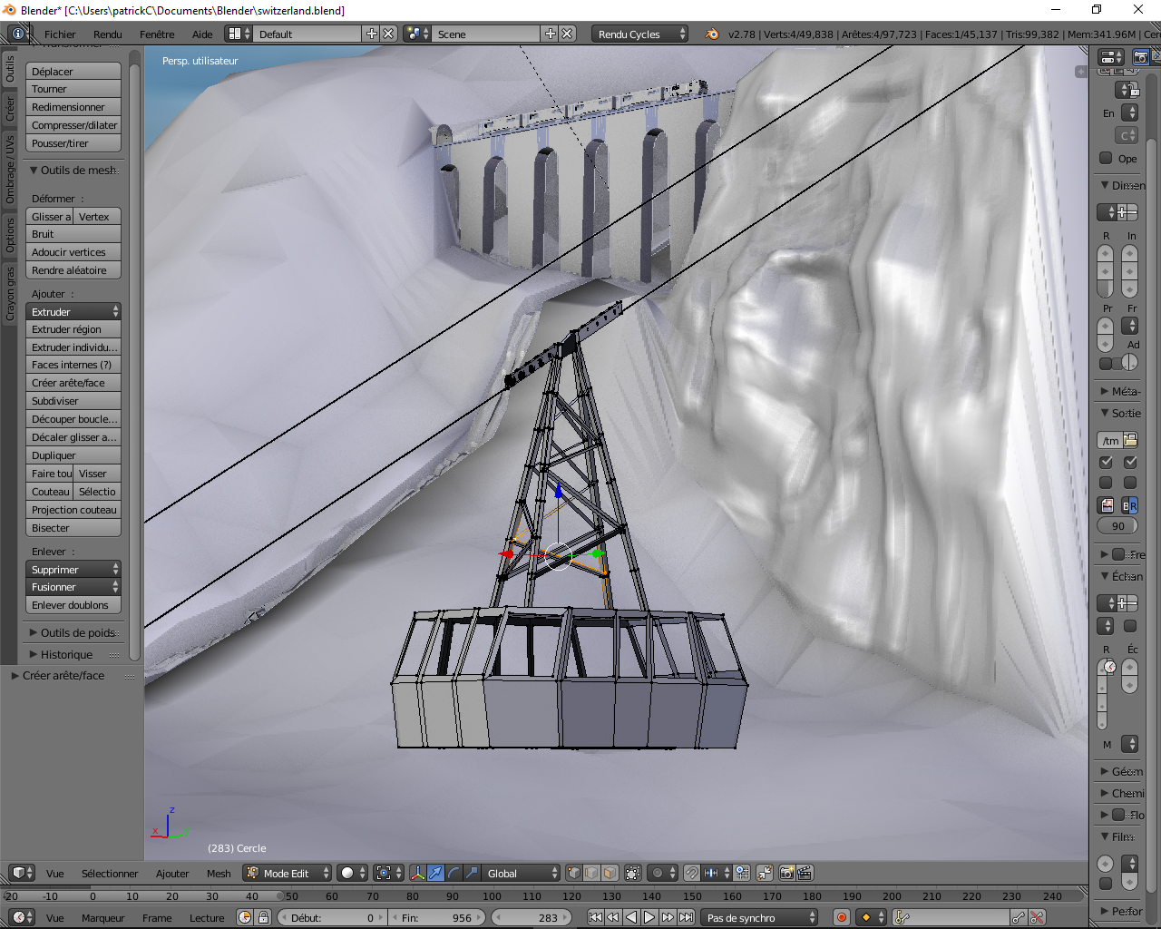The width and height of the screenshot is (1161, 929).
Task: Expand the Historique panel
Action: click(66, 654)
